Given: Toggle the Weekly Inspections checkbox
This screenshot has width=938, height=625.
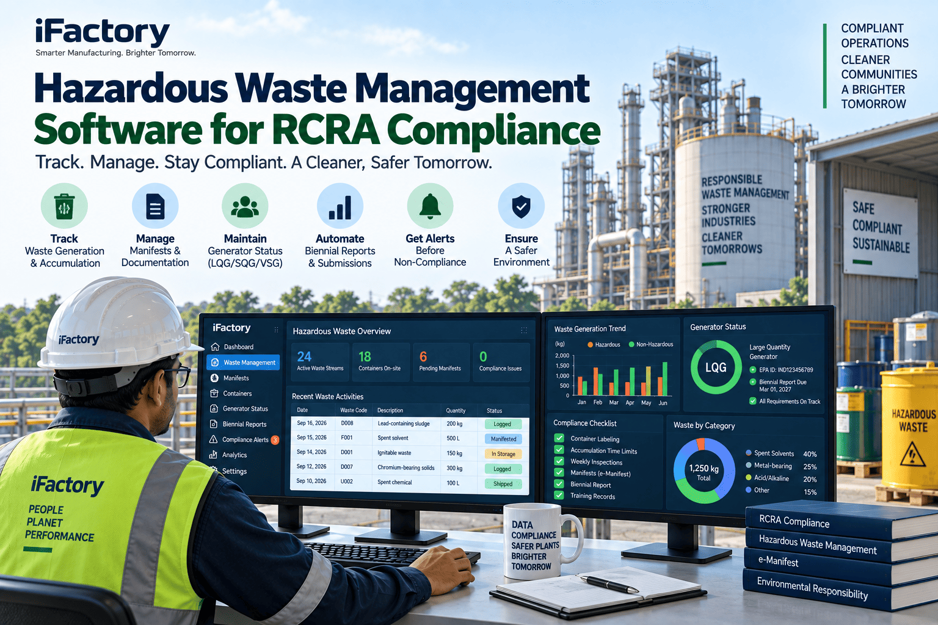Looking at the screenshot, I should point(559,461).
